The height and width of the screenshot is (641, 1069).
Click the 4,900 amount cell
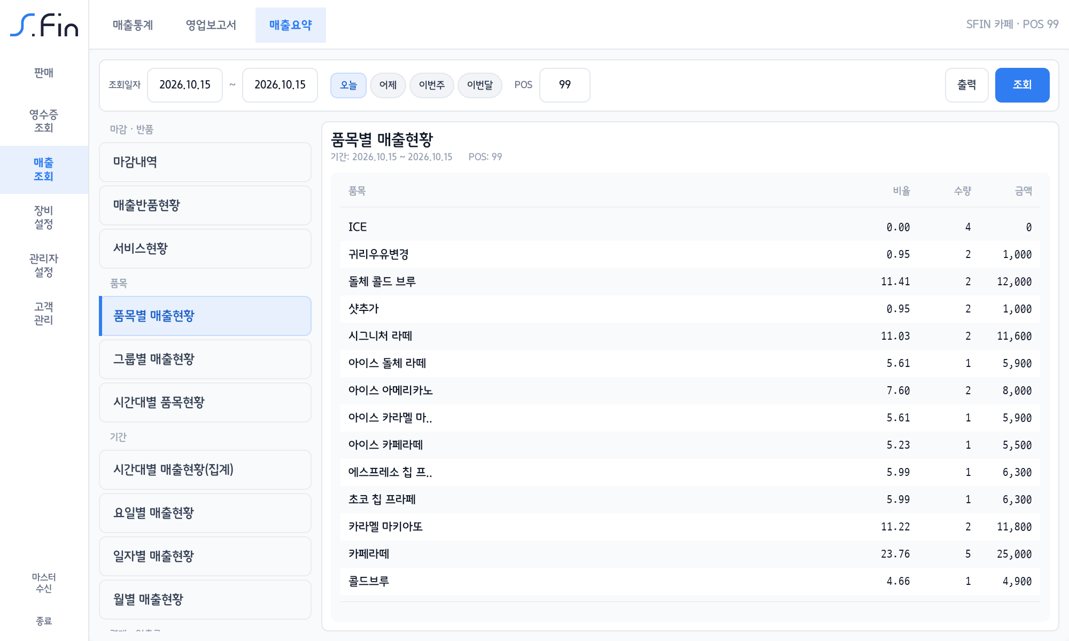[x=1017, y=582]
